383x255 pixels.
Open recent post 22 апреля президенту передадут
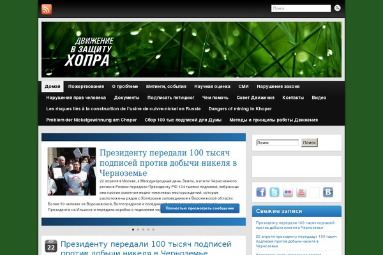[296, 242]
